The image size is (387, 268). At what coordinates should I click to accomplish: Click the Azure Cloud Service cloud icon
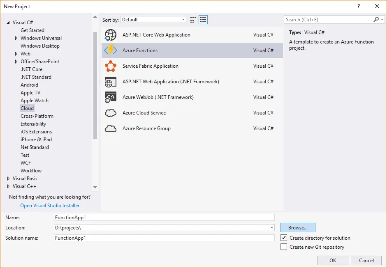(110, 112)
